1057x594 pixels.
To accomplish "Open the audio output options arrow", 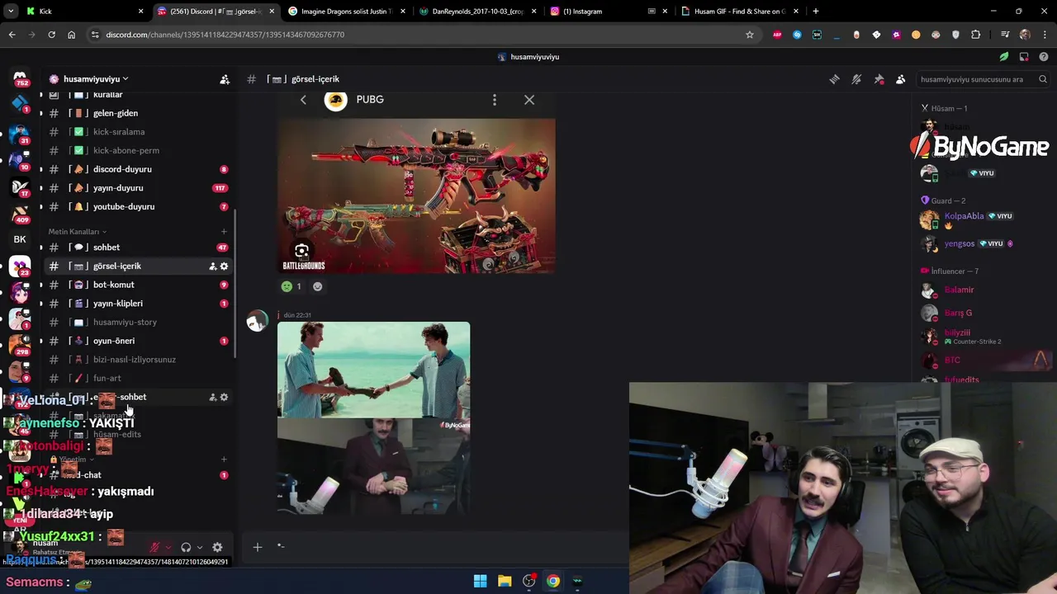I will pyautogui.click(x=200, y=548).
